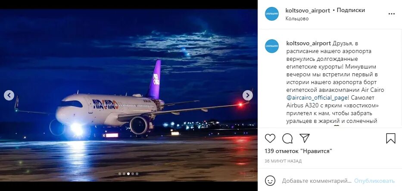Save post with bookmark icon
Image resolution: width=402 pixels, height=191 pixels.
[391, 138]
